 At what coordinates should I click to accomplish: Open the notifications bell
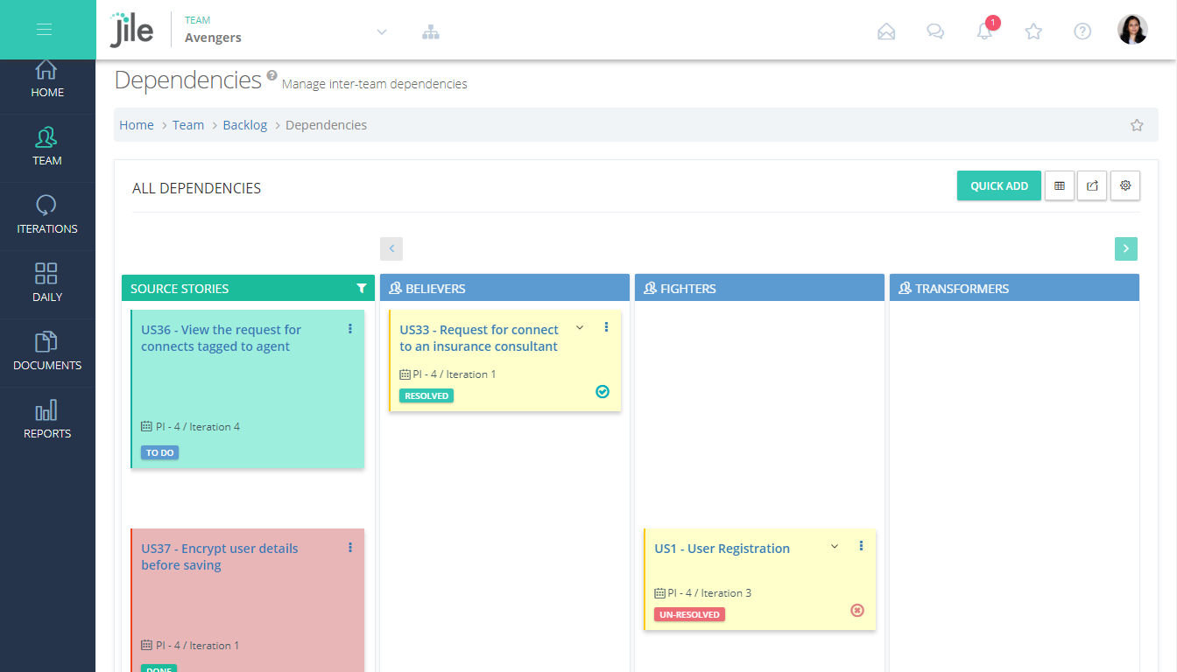click(985, 31)
